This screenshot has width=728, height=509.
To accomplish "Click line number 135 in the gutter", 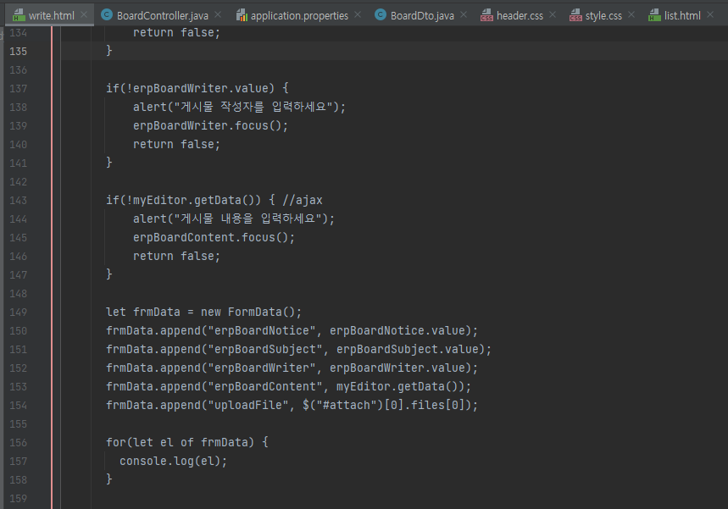I will pos(18,51).
